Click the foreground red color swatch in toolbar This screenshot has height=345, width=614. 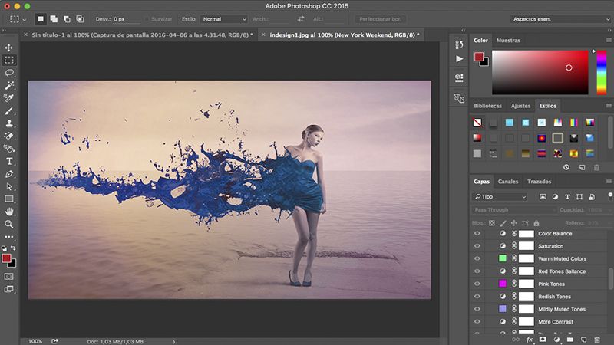point(8,258)
